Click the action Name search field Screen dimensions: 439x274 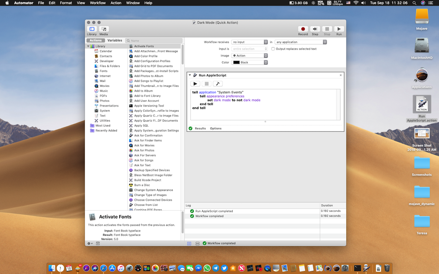coord(154,41)
